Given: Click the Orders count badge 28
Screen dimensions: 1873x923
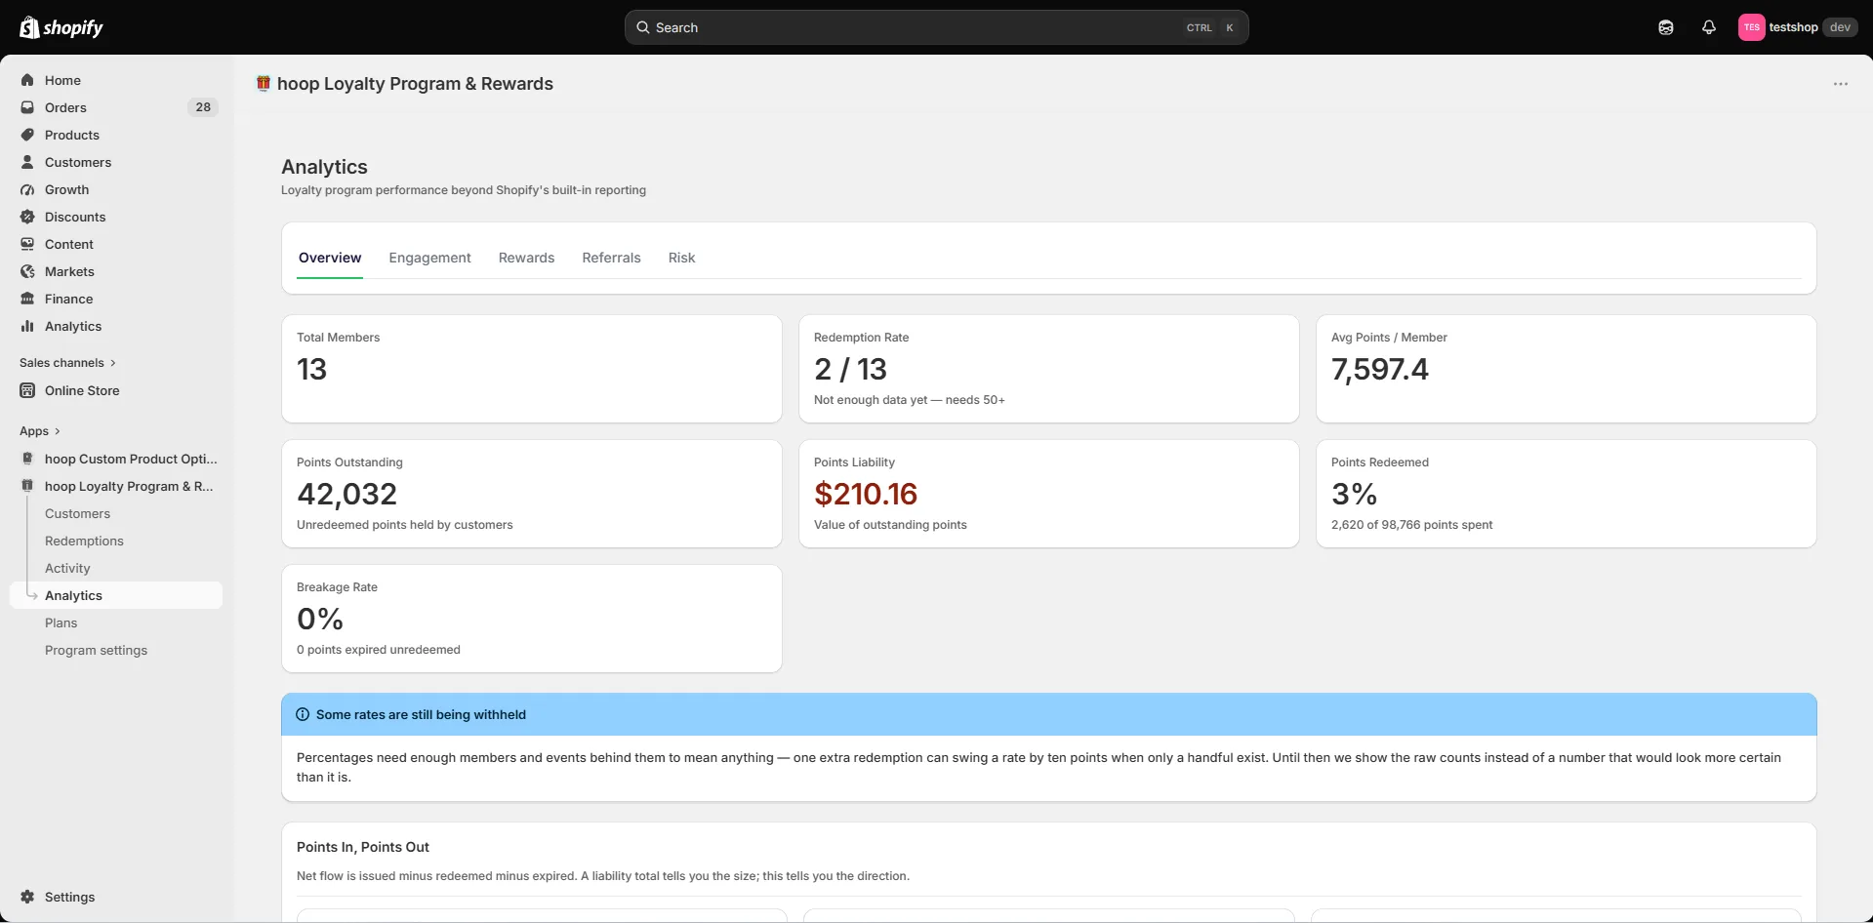Looking at the screenshot, I should point(203,107).
